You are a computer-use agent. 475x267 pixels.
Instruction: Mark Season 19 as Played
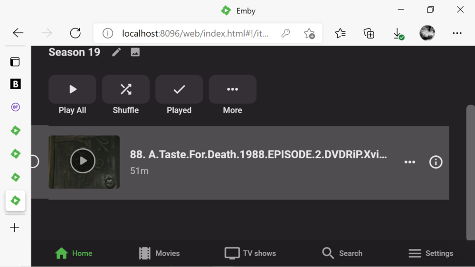179,89
